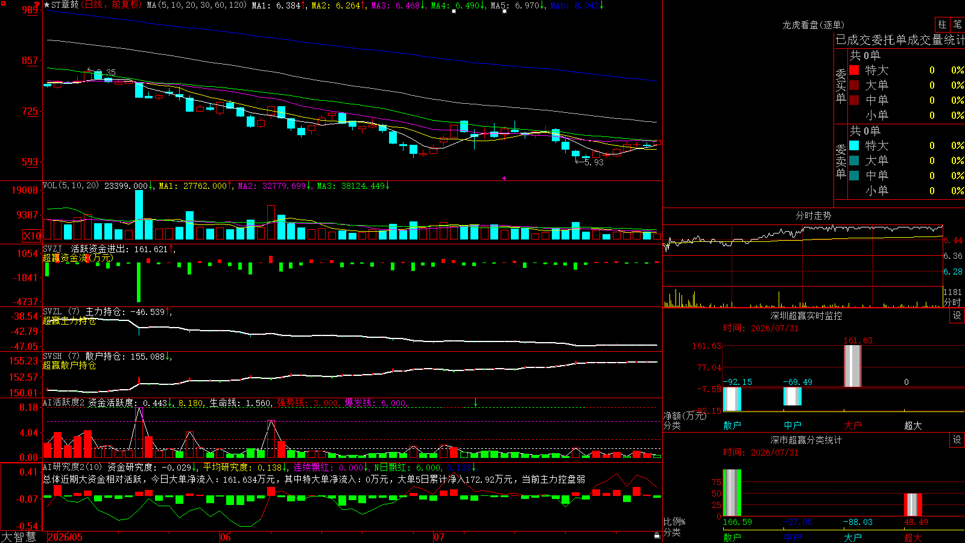
Task: Click the long green bar in the SVZJ panel
Action: (x=139, y=282)
